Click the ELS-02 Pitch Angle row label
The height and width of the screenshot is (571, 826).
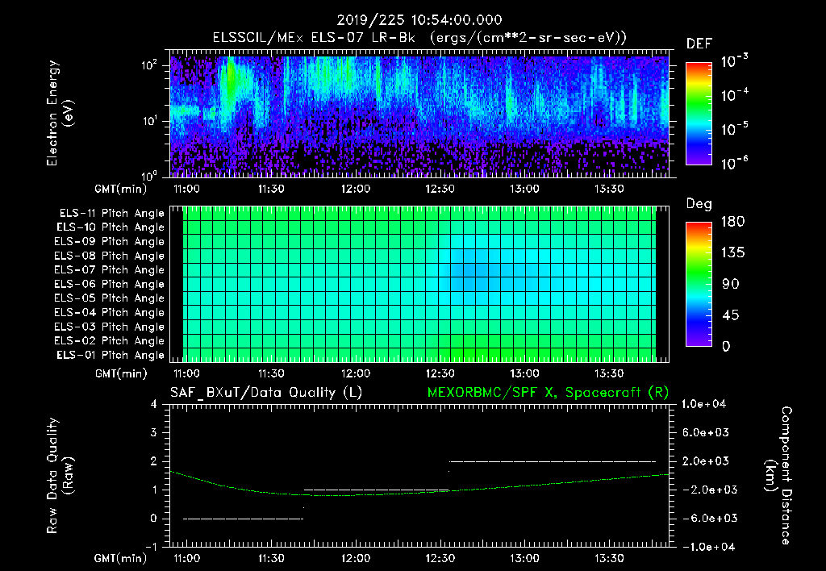(x=110, y=341)
